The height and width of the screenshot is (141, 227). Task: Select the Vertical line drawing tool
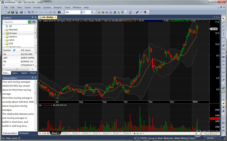click(x=223, y=34)
